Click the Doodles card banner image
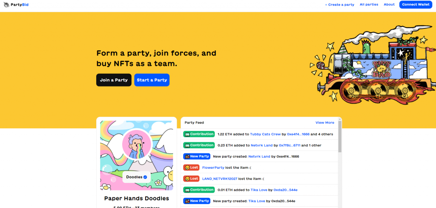This screenshot has height=208, width=436. tap(137, 156)
